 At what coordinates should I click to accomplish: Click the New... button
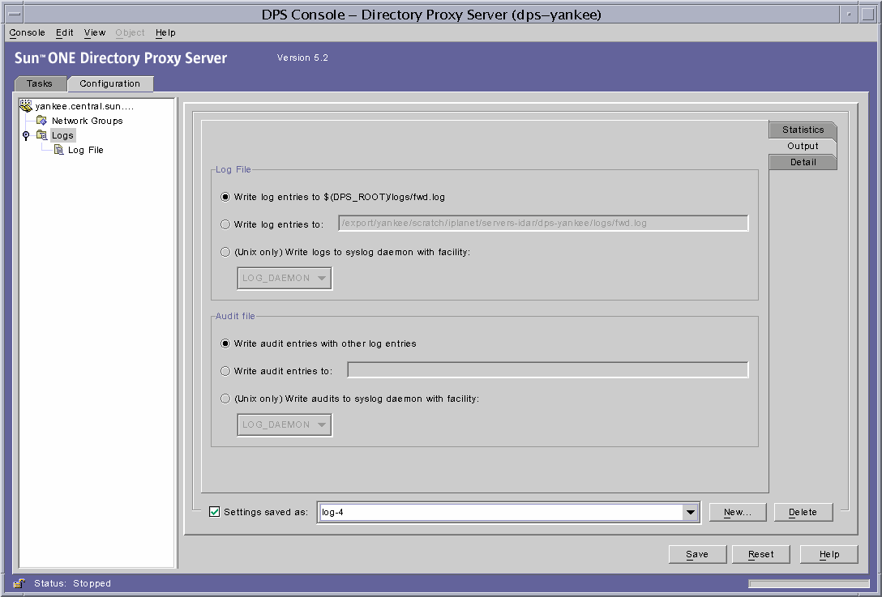coord(738,512)
